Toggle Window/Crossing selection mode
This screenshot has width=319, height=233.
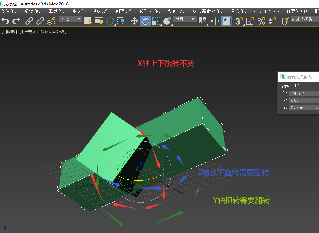pos(121,21)
